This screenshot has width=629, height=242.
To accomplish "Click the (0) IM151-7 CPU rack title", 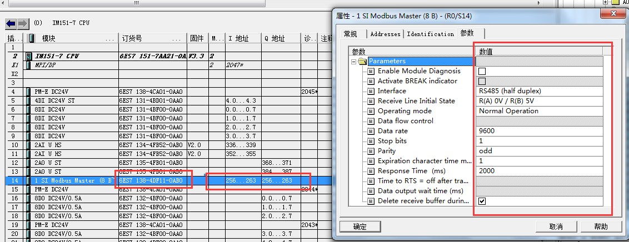I will click(61, 23).
